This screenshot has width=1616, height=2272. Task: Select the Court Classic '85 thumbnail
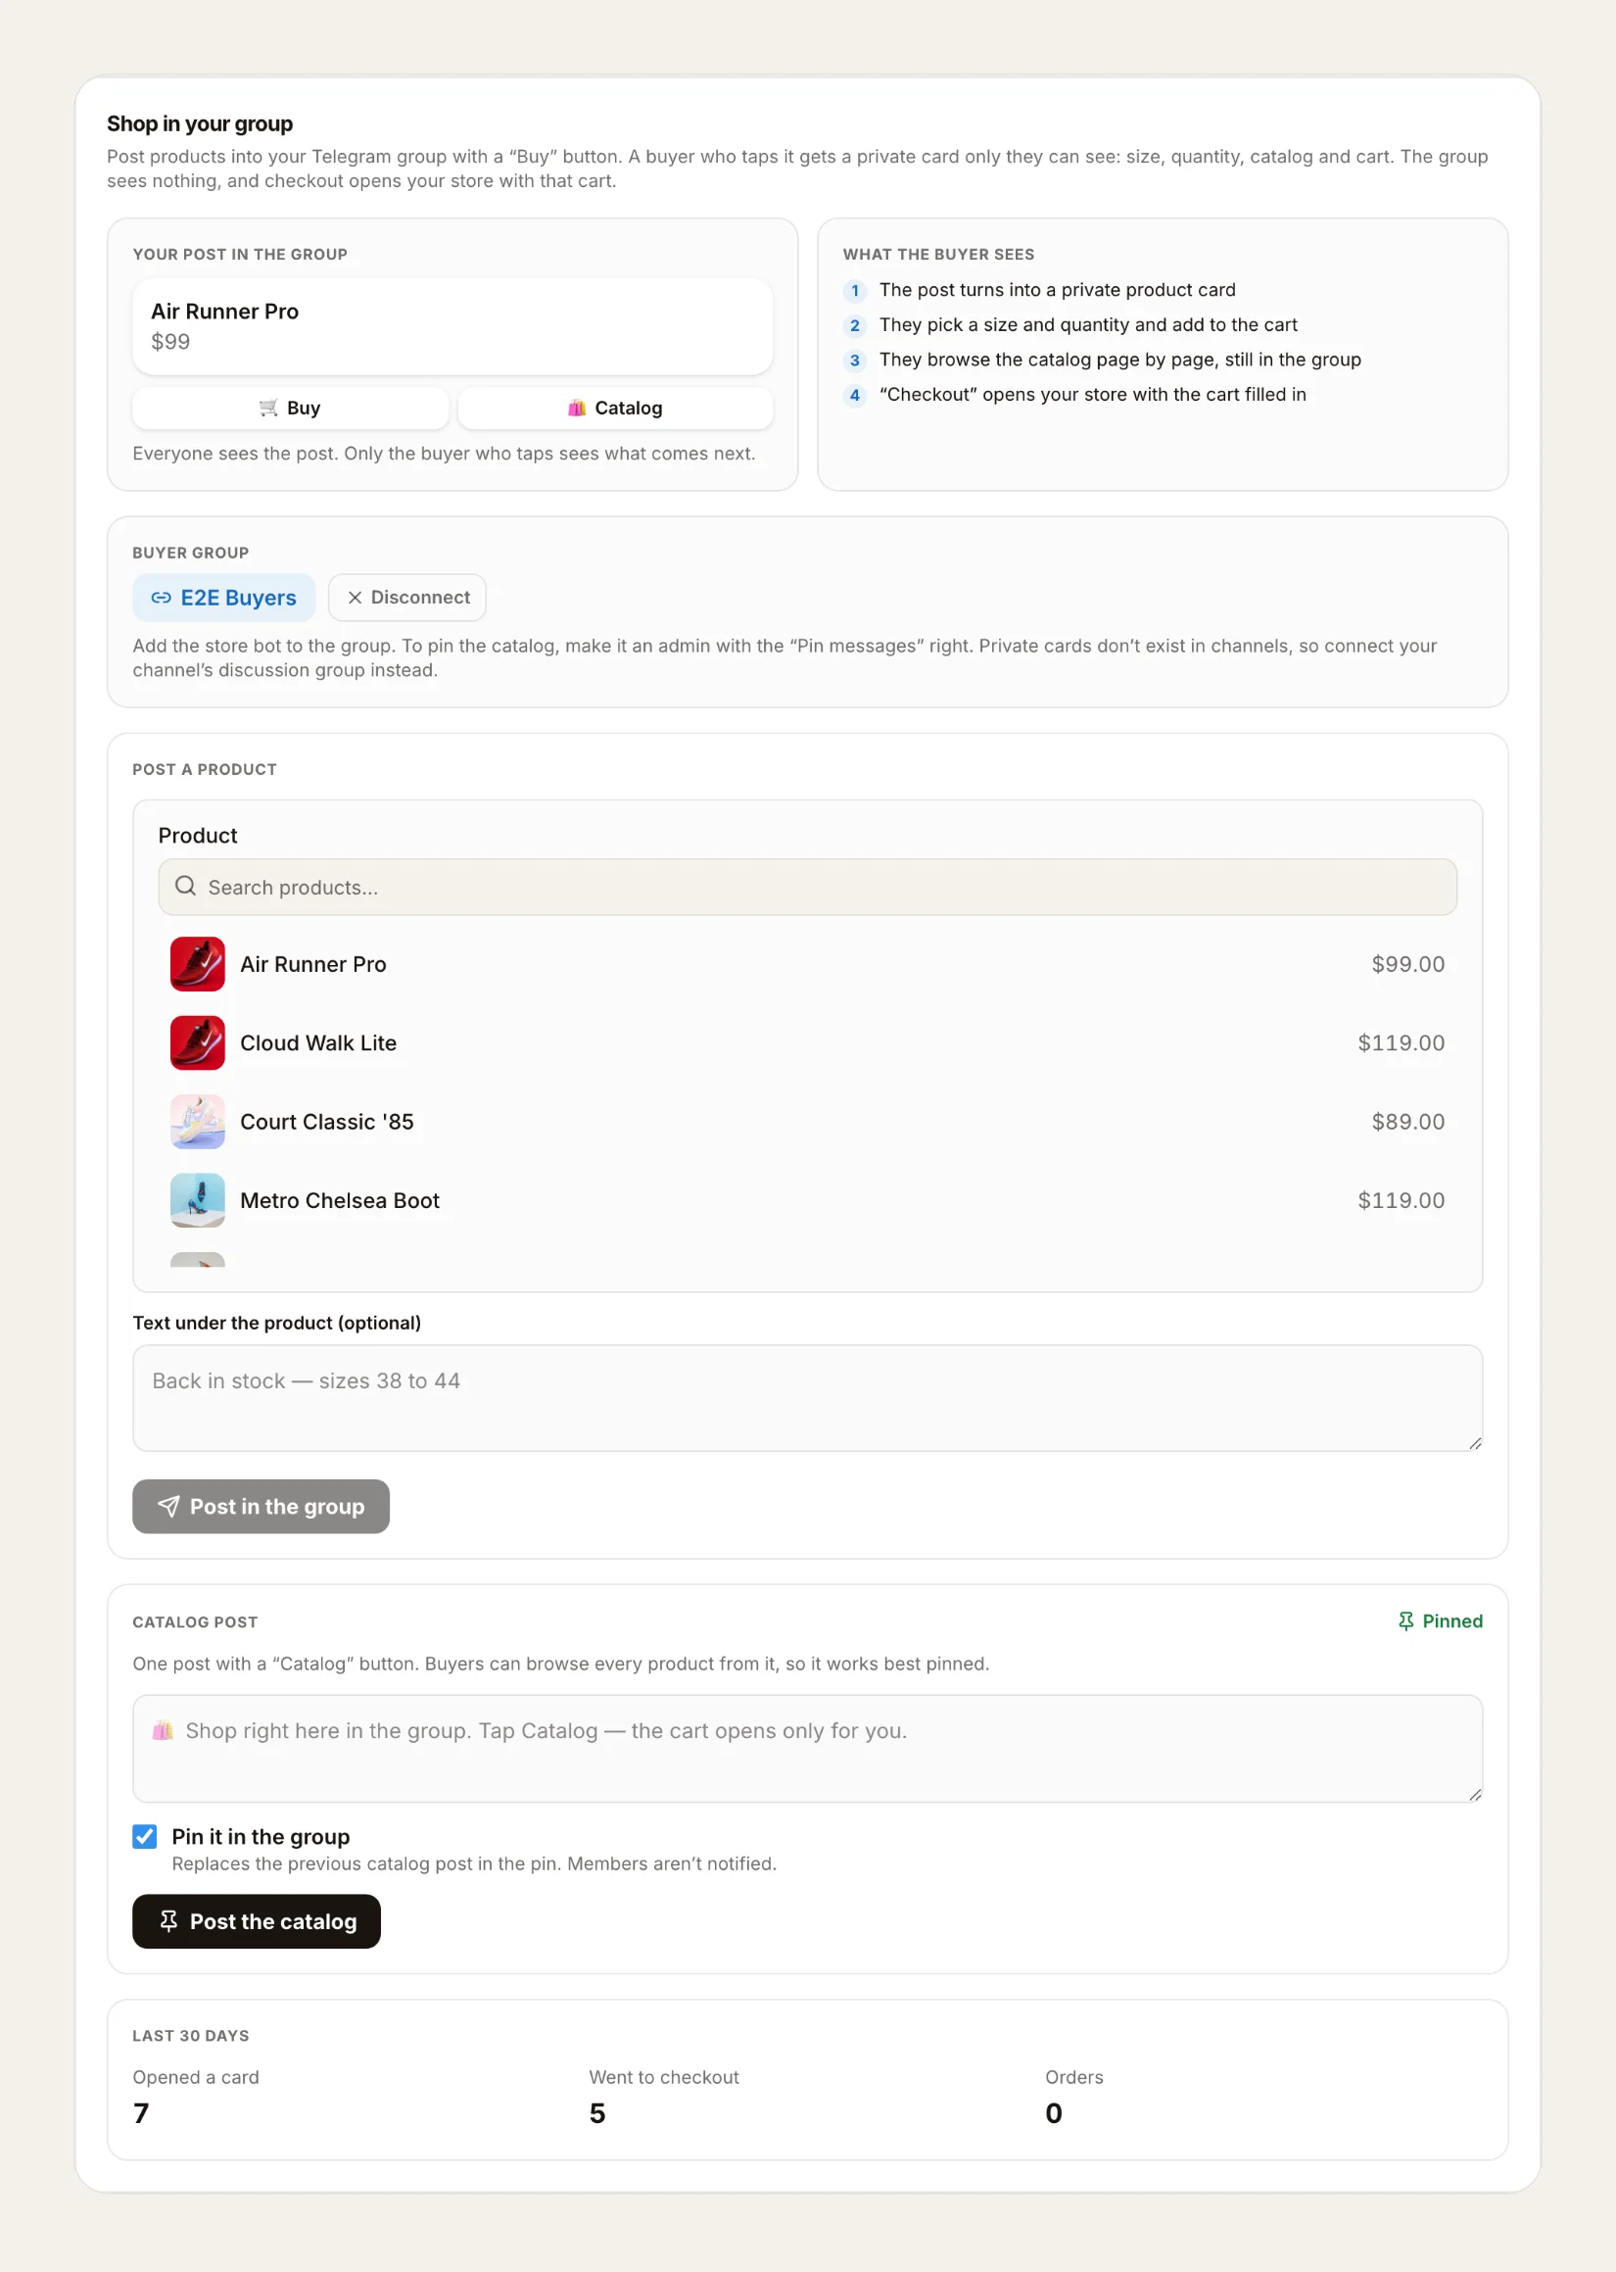(197, 1121)
